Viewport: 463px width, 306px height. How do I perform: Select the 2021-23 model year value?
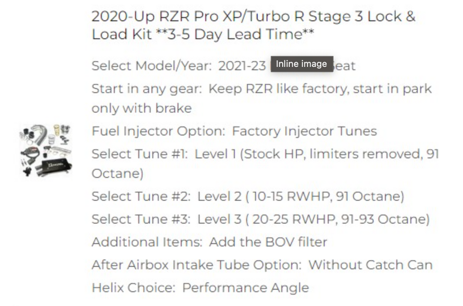pos(242,66)
